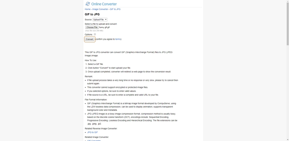Click the Online Converter logo icon

(88, 4)
